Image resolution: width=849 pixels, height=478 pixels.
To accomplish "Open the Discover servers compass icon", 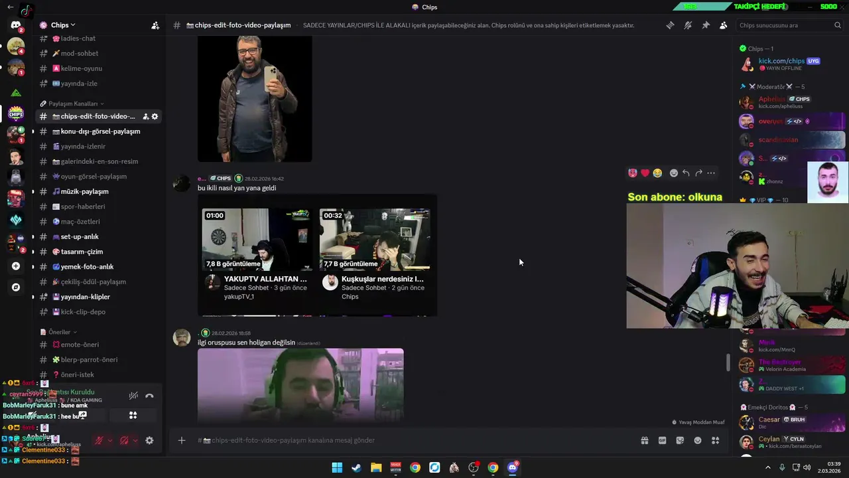I will point(16,287).
